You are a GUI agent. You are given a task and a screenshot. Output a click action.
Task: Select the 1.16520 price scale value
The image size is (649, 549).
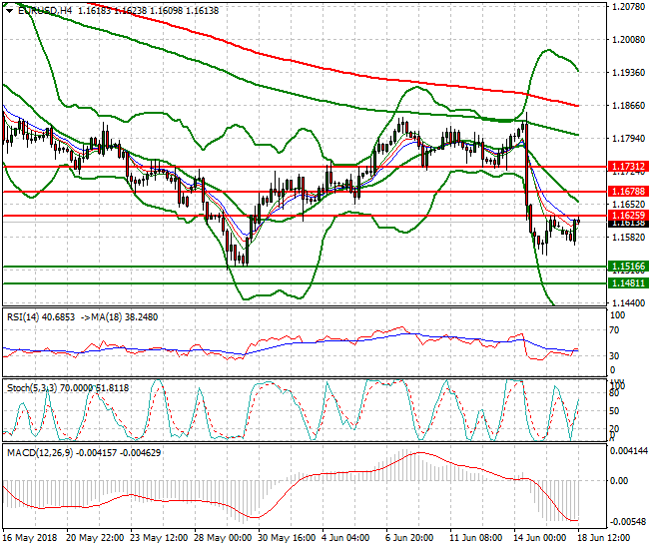click(628, 205)
